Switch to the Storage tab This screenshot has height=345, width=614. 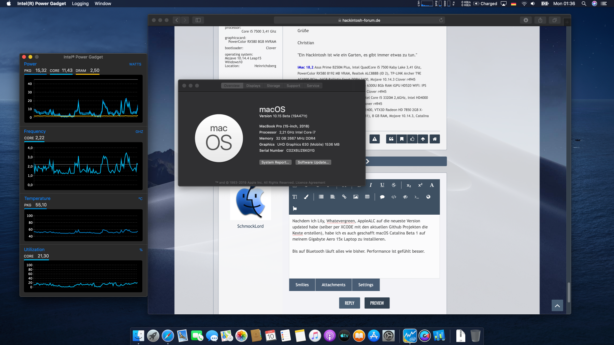[x=273, y=86]
